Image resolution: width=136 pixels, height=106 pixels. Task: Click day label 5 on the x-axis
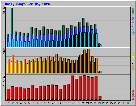(x=25, y=103)
